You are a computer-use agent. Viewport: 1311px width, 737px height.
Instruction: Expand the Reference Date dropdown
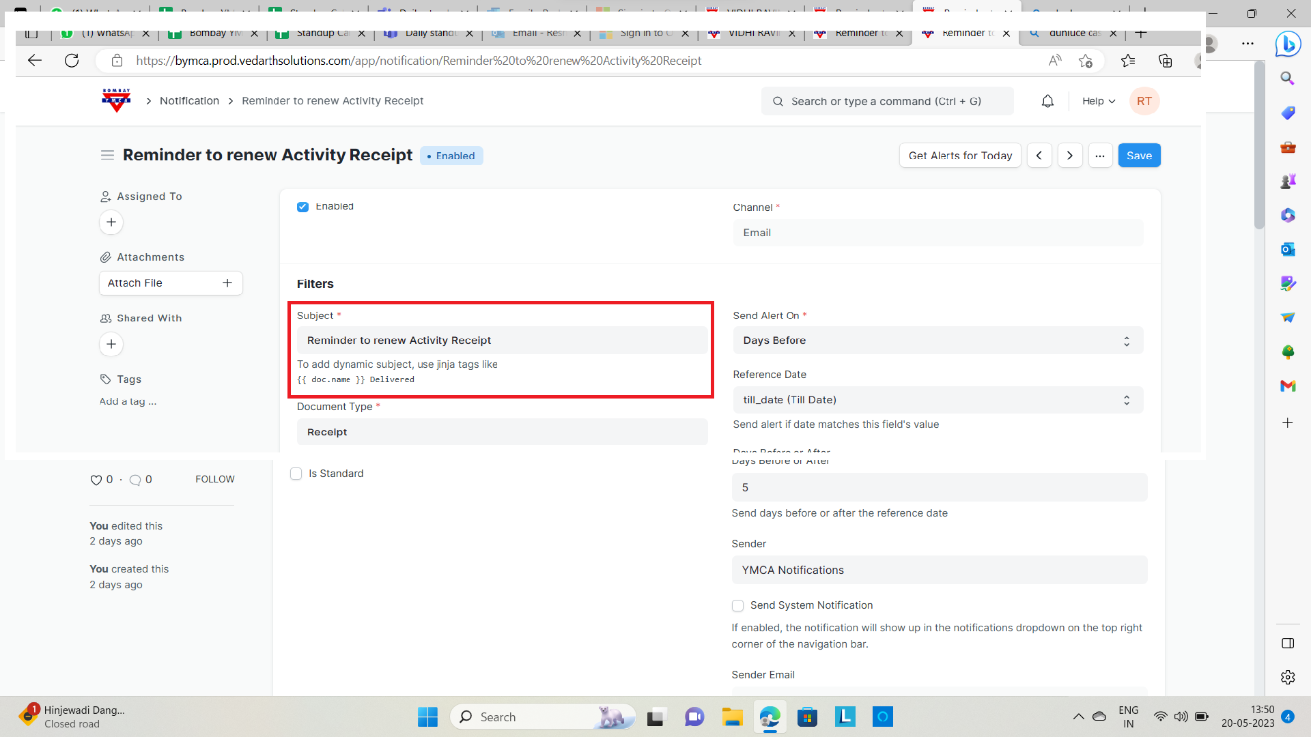(938, 400)
